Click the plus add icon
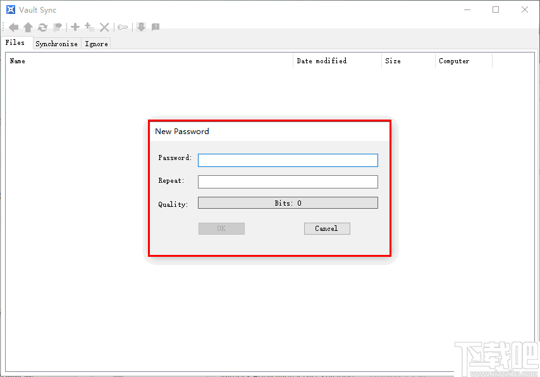Image resolution: width=540 pixels, height=377 pixels. click(x=75, y=27)
